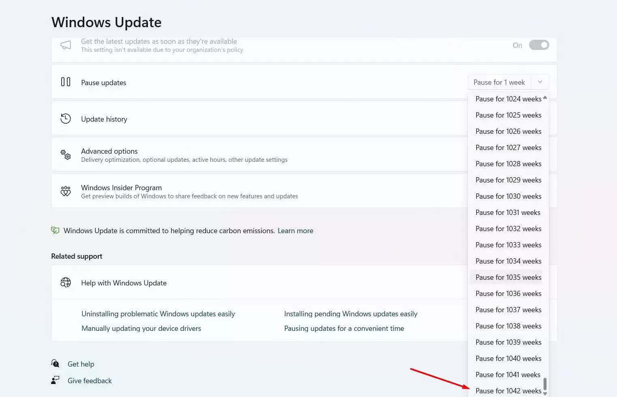
Task: Click the Related support heading
Action: (77, 256)
